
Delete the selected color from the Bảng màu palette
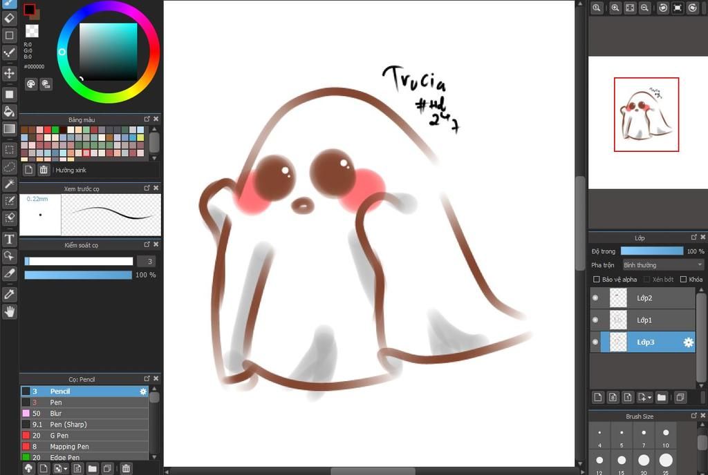(44, 170)
